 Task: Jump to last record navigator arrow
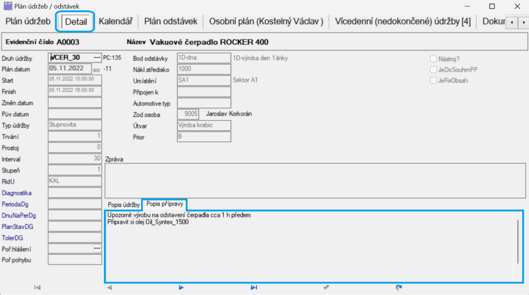coord(254,287)
